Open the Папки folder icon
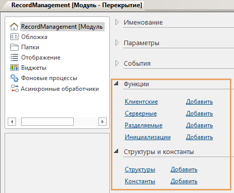 tap(14, 47)
